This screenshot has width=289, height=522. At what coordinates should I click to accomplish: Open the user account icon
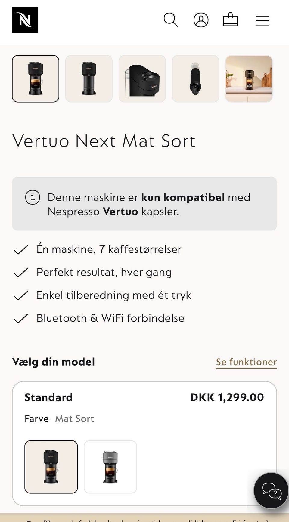point(201,20)
